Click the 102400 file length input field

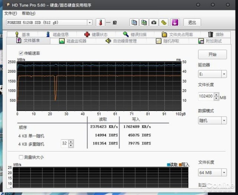pos(206,96)
